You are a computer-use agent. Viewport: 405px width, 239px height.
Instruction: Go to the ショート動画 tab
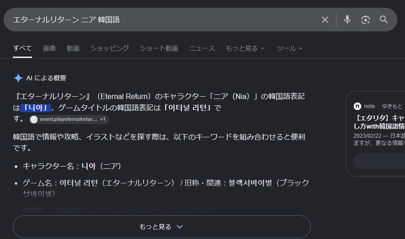pyautogui.click(x=159, y=48)
